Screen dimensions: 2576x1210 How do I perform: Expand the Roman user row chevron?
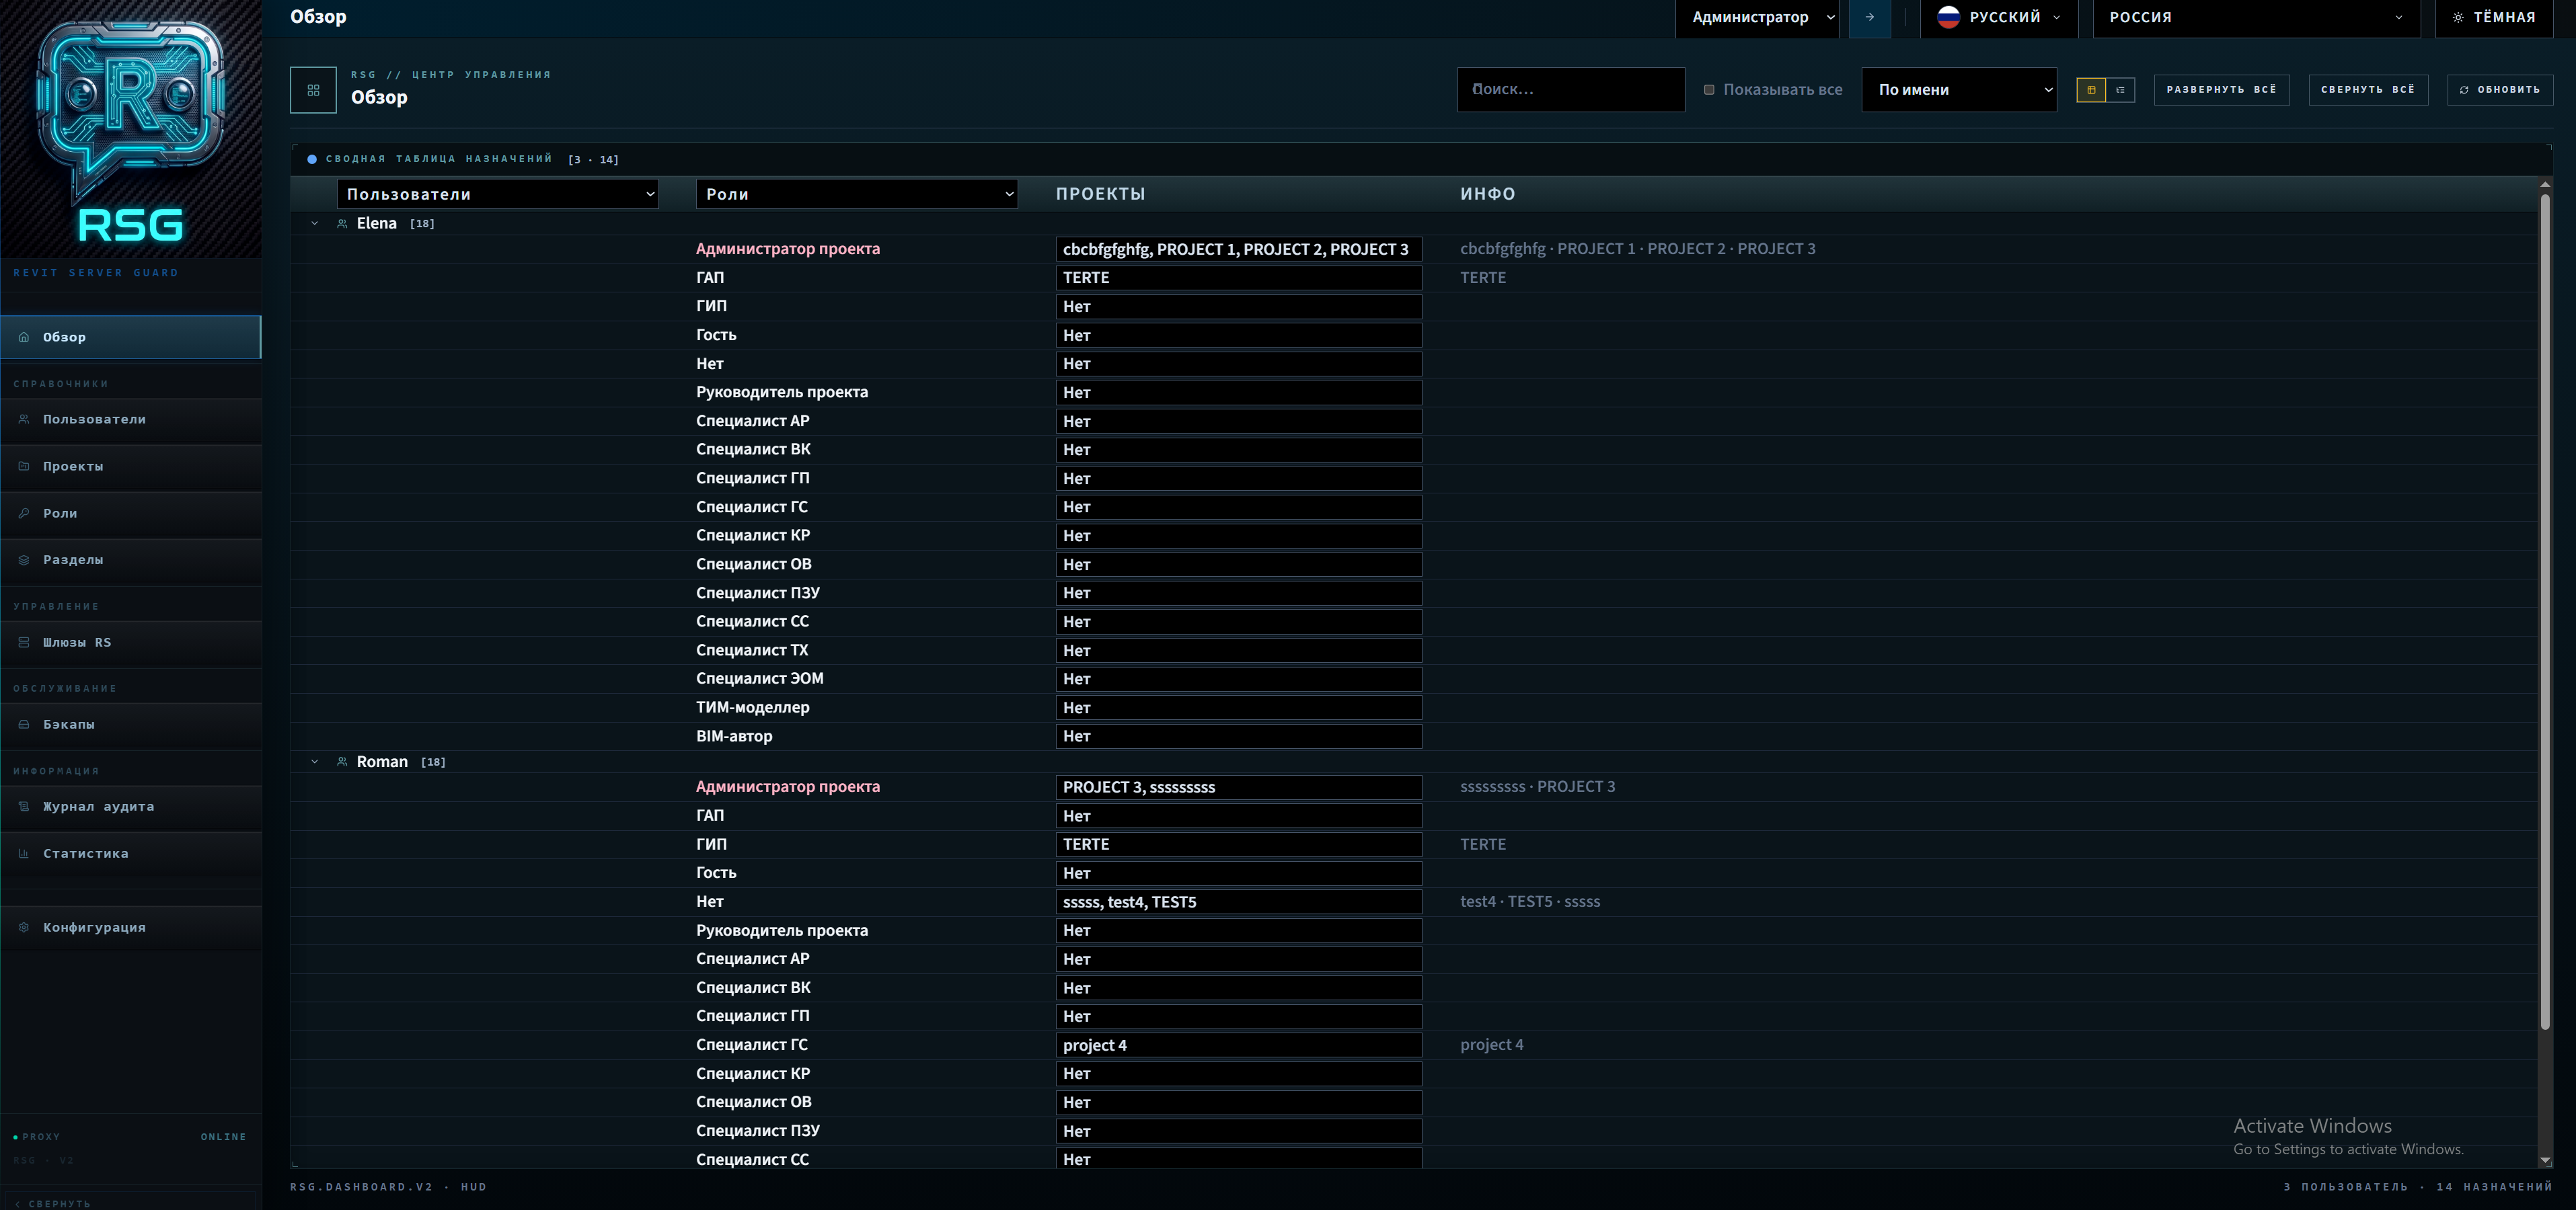pos(314,762)
